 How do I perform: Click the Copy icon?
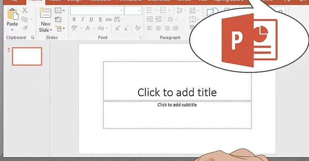[x=25, y=19]
